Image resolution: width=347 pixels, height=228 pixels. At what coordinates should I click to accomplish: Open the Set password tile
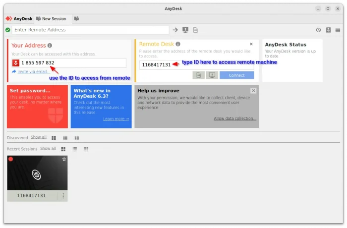click(37, 107)
